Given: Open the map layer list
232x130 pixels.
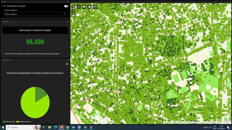Looking at the screenshot, I should click(79, 6).
